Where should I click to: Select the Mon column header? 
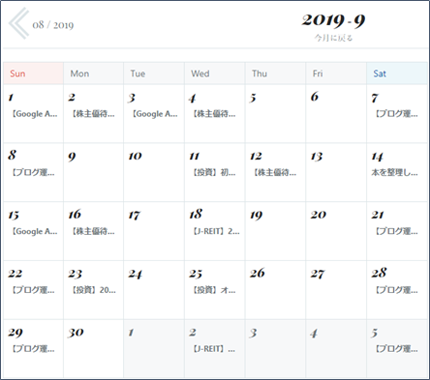coord(94,73)
